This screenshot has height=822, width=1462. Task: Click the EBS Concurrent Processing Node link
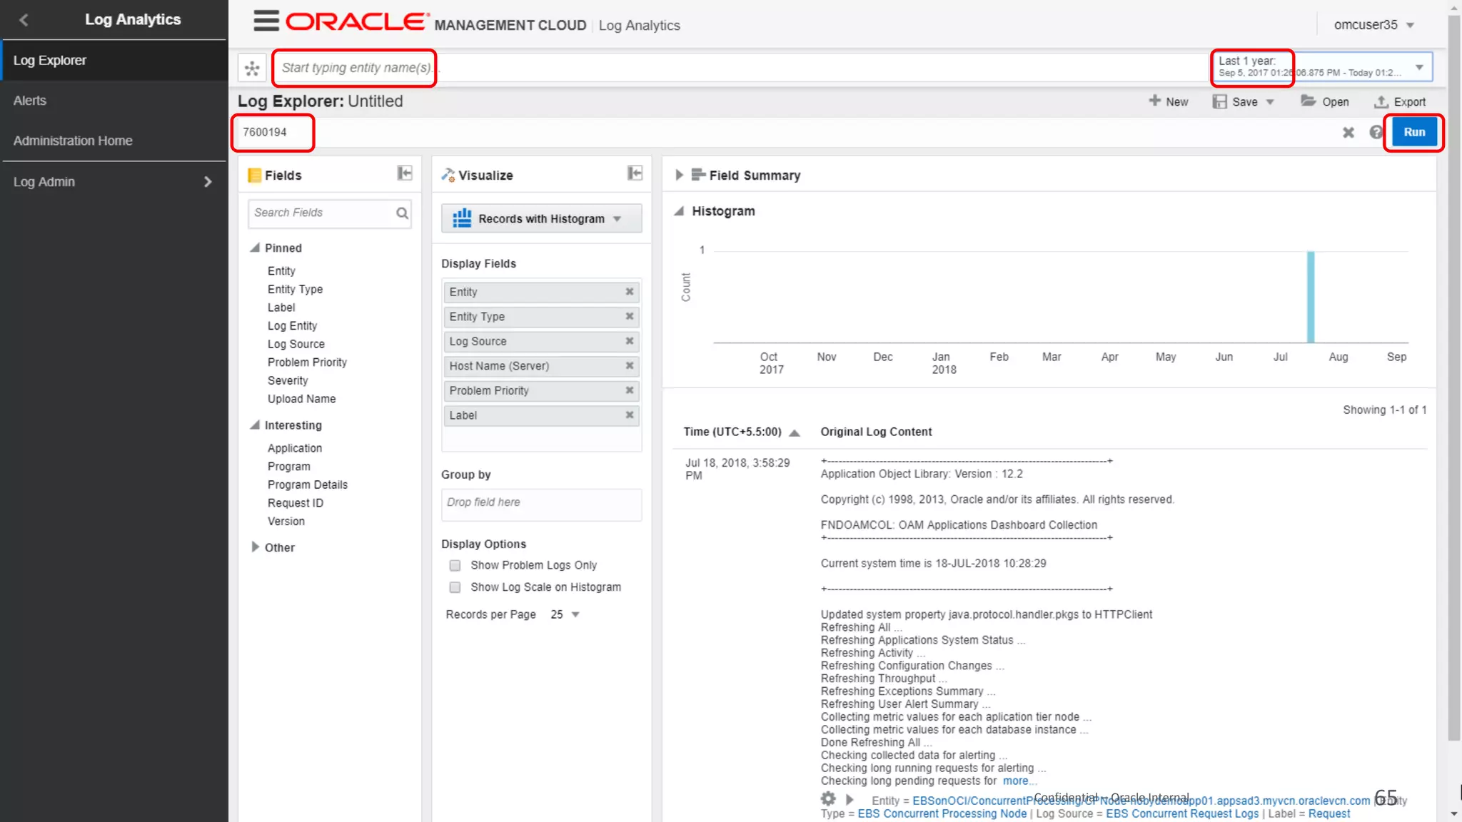(942, 813)
